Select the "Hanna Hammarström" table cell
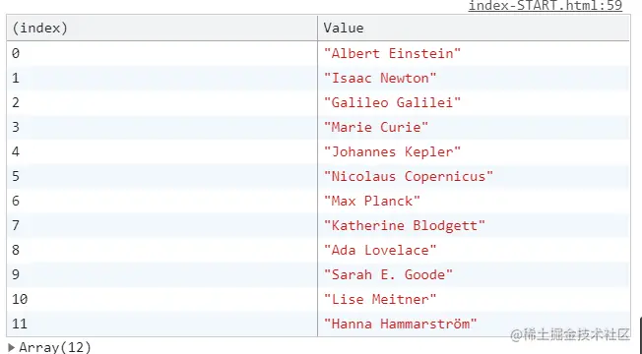This screenshot has height=354, width=642. point(474,324)
